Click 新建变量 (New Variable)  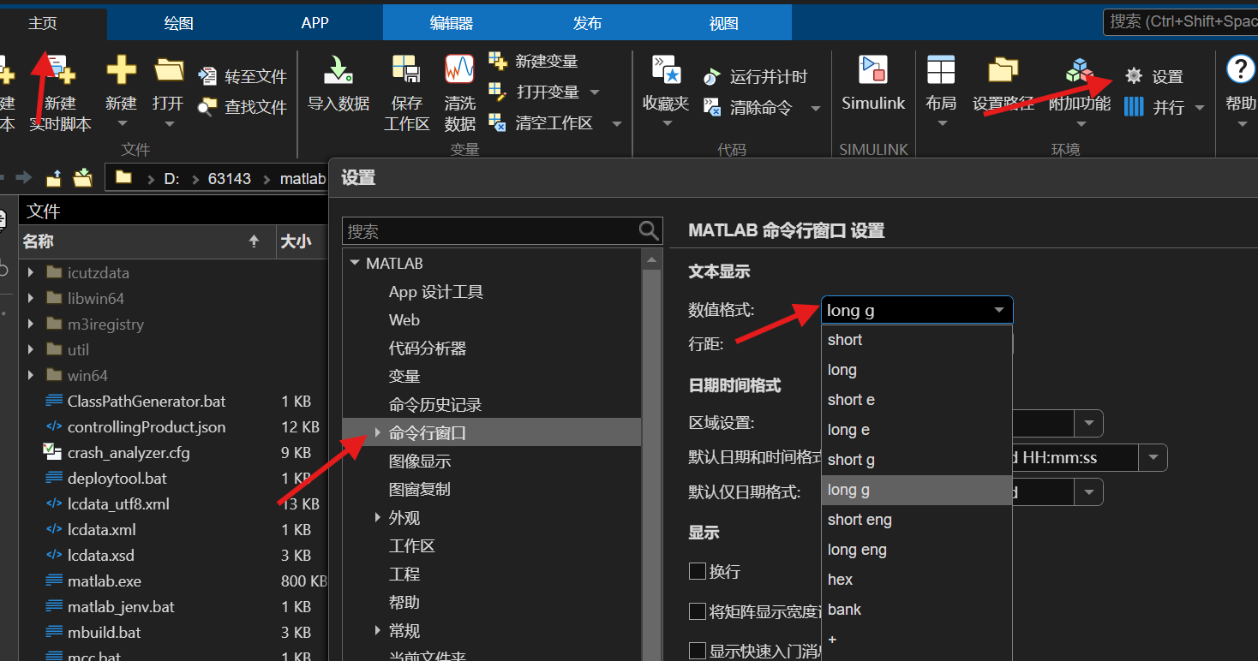point(534,61)
